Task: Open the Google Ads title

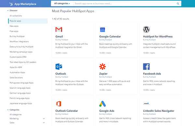Action: 107,111
